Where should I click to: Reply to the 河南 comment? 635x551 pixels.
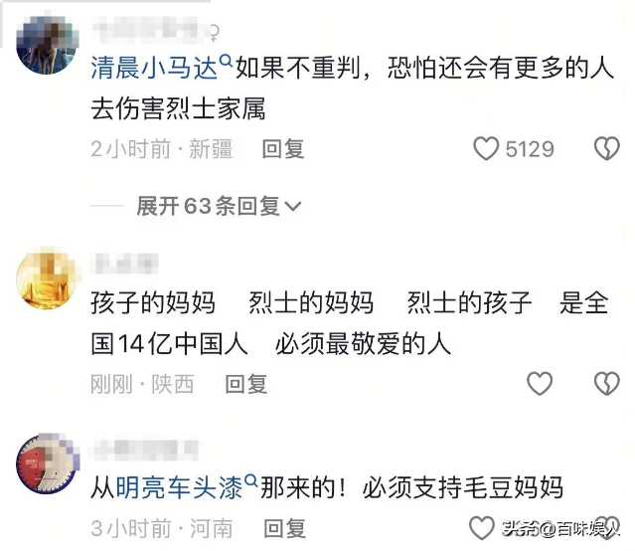pos(284,528)
